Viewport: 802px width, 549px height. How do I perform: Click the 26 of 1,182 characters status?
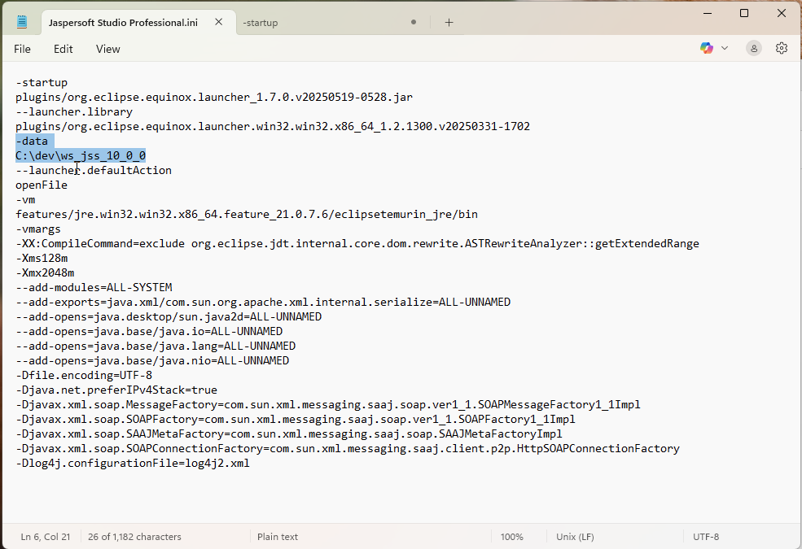(x=134, y=537)
